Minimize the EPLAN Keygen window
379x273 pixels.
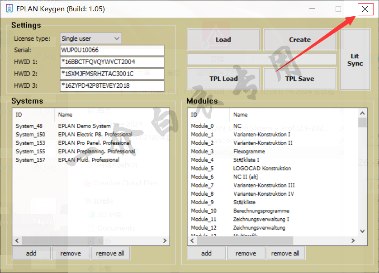[x=312, y=9]
